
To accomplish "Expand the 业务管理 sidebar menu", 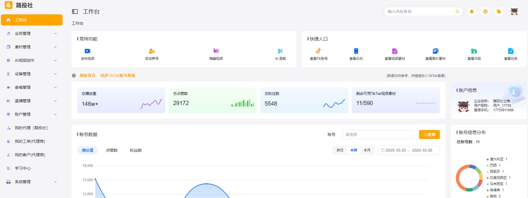I will [x=31, y=34].
